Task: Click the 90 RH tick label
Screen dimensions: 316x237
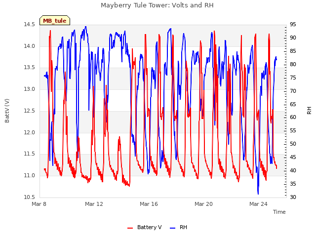Action: coord(293,38)
